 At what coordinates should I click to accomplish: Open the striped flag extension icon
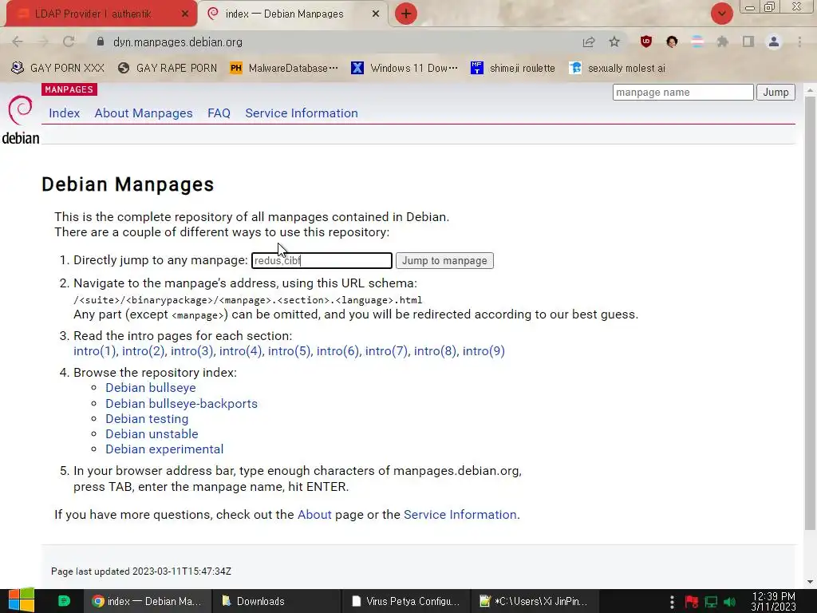click(697, 42)
